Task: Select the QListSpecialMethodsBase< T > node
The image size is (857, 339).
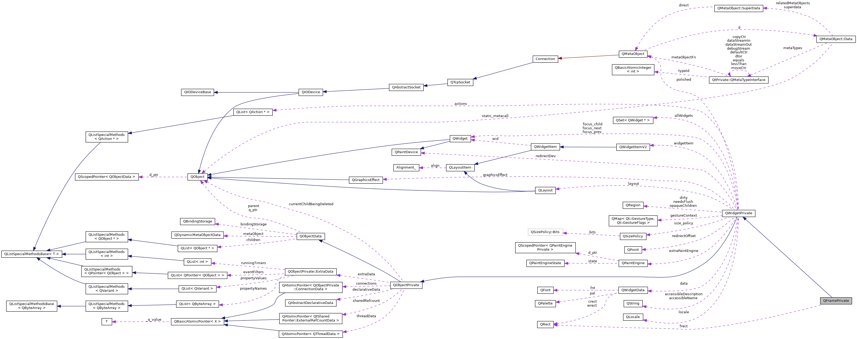Action: (x=32, y=254)
